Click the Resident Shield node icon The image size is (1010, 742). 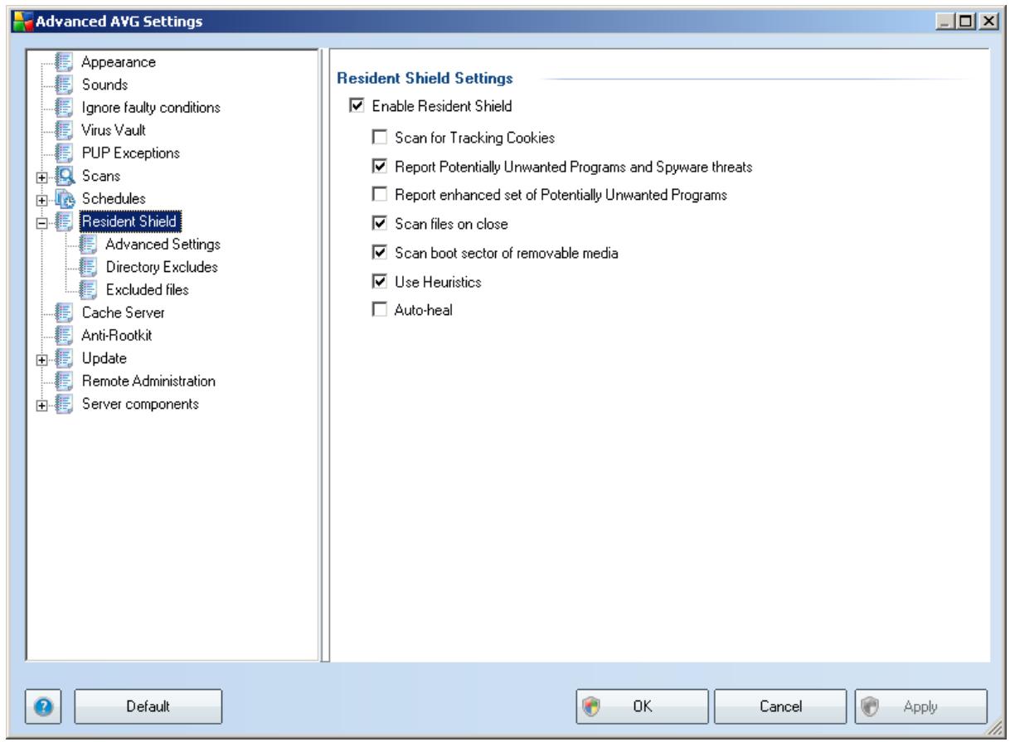pyautogui.click(x=62, y=221)
